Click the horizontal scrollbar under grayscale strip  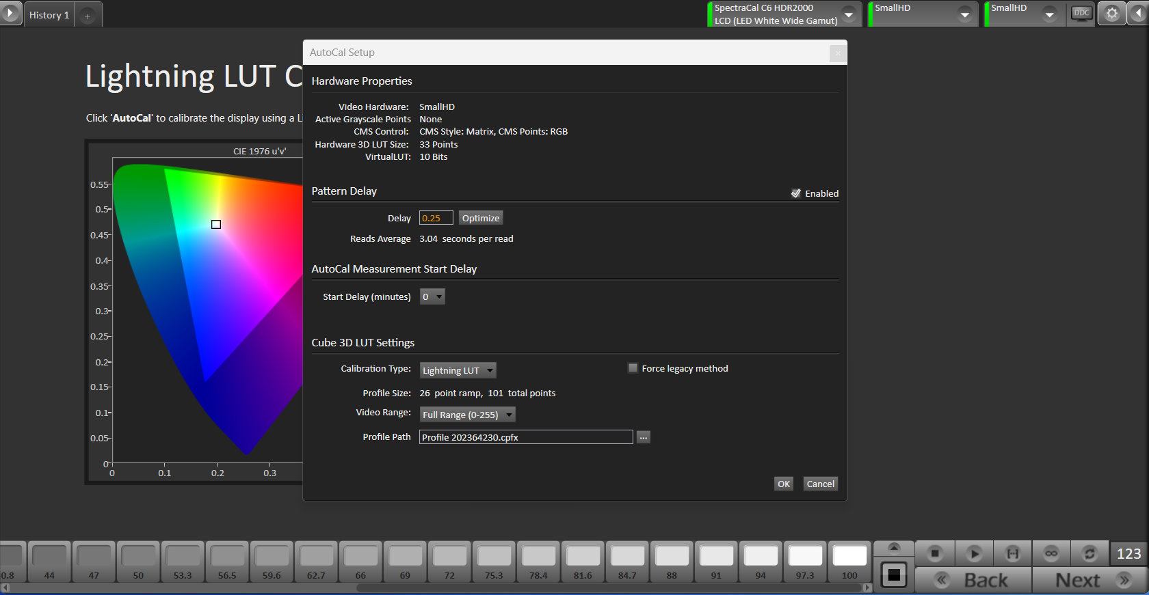pos(609,587)
